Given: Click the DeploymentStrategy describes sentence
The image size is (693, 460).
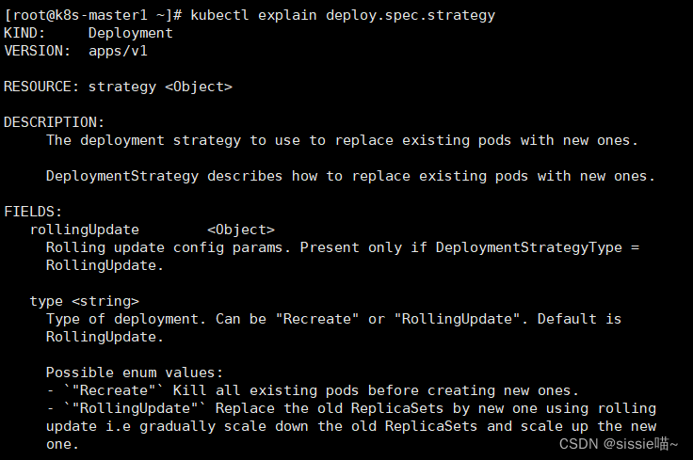Looking at the screenshot, I should point(350,177).
